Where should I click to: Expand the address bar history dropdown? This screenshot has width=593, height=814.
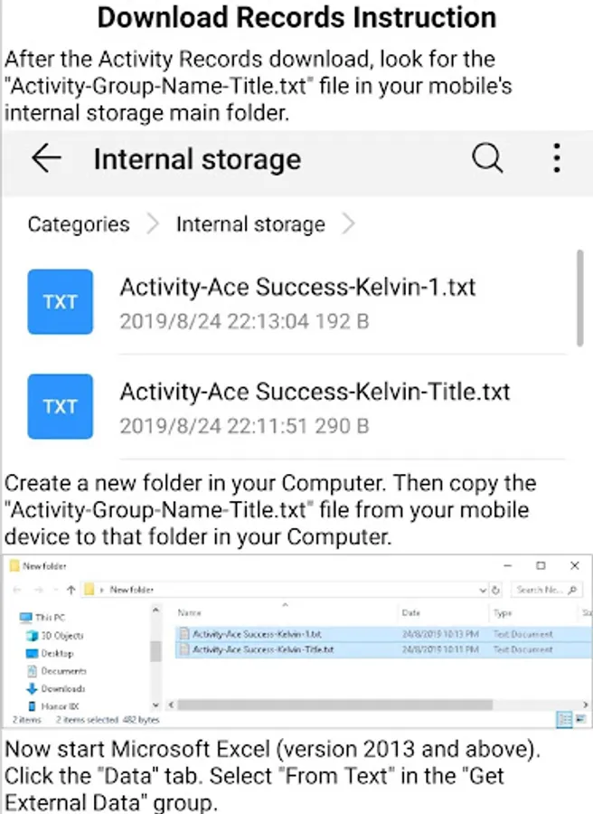[482, 590]
